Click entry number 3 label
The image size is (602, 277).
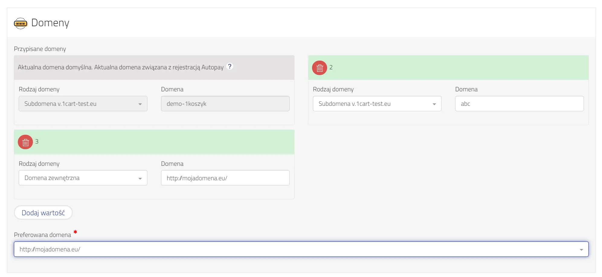[37, 141]
